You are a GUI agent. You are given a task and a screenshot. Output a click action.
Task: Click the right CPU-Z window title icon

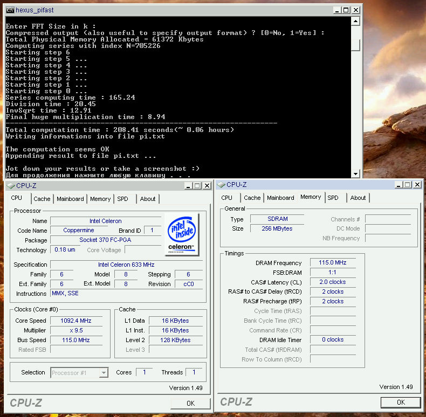click(221, 185)
